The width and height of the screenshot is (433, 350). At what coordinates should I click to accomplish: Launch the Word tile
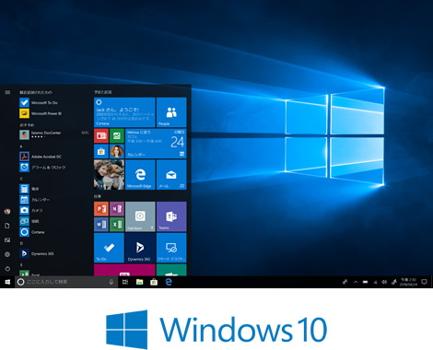point(101,225)
